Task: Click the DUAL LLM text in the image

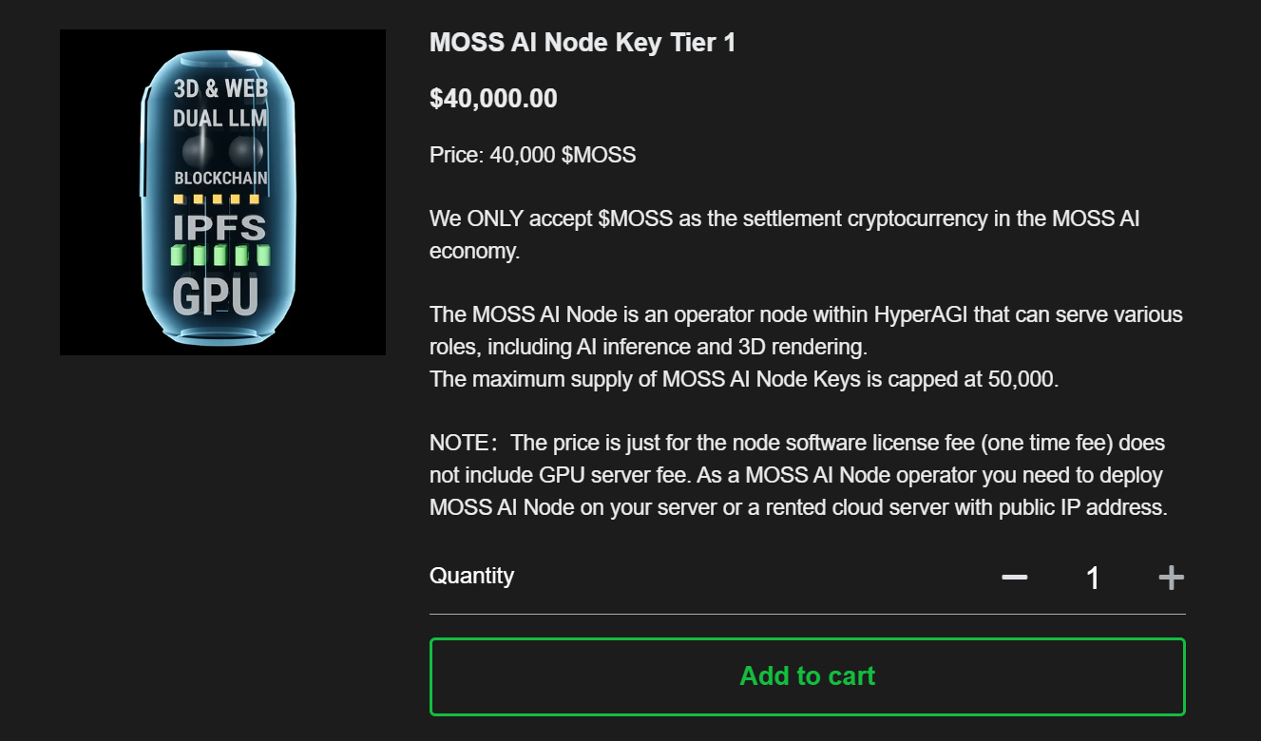Action: 220,119
